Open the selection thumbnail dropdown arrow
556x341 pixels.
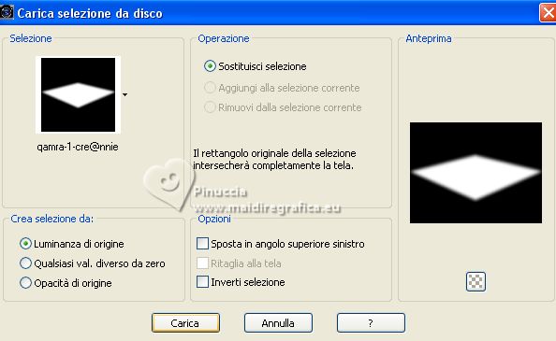pyautogui.click(x=124, y=94)
